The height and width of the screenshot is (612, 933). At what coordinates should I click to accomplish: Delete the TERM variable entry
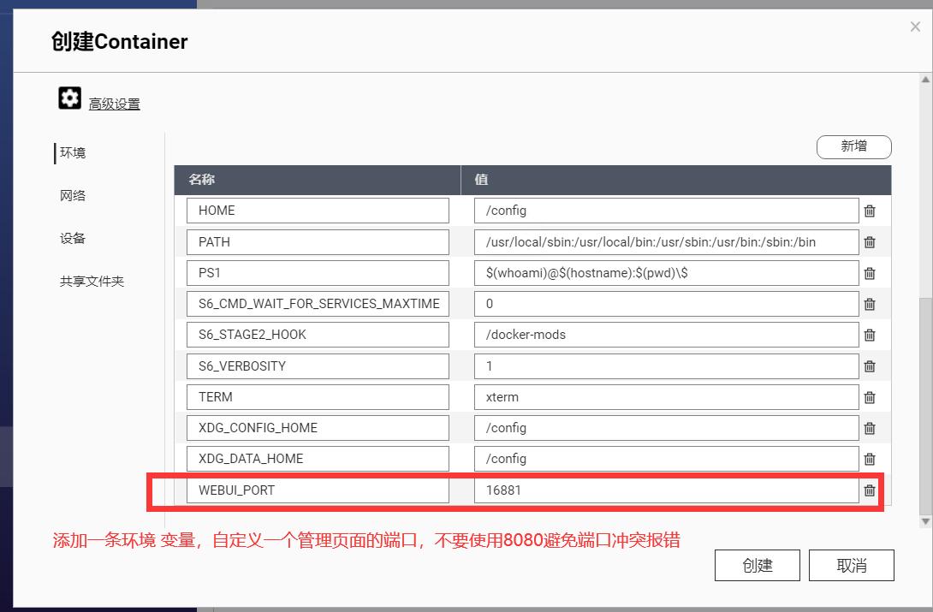coord(870,396)
